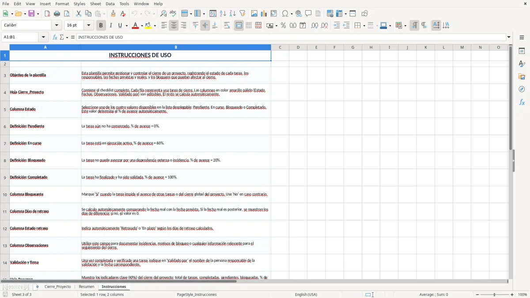Format cell as percent
530x298 pixels.
tap(284, 26)
